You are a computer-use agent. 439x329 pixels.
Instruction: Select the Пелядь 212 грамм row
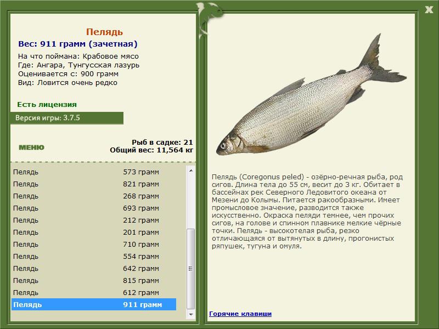[94, 220]
